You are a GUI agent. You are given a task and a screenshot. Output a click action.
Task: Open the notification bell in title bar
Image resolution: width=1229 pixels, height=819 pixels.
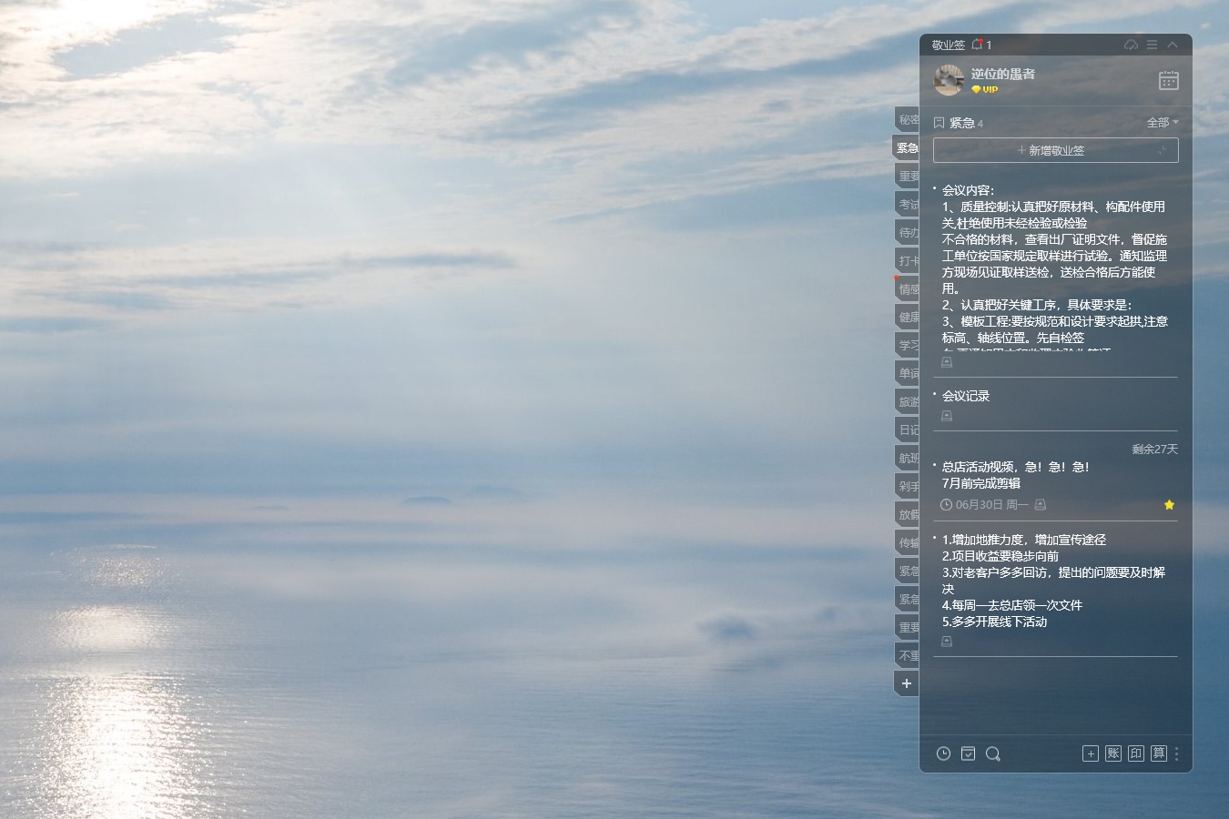coord(977,45)
